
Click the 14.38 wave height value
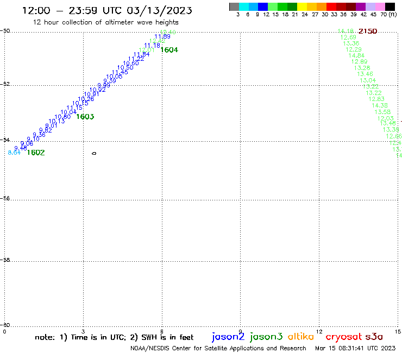pos(380,105)
